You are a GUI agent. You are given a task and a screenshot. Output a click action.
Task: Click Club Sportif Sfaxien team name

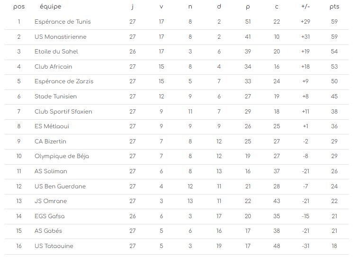click(63, 112)
